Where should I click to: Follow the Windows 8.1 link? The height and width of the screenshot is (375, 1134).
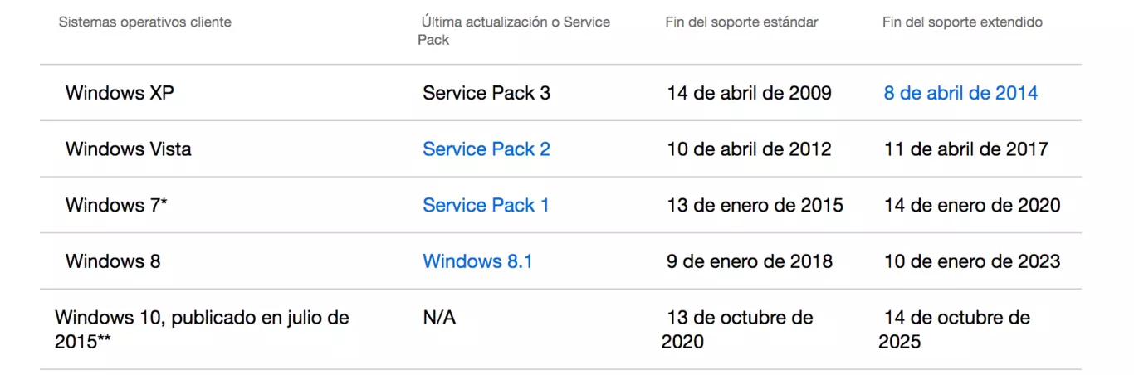click(x=477, y=261)
